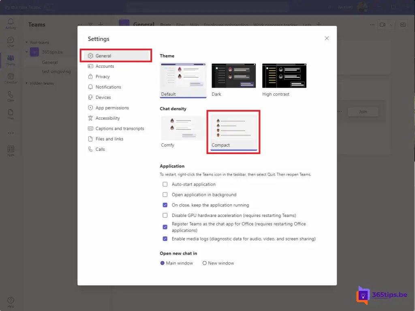This screenshot has height=311, width=415.
Task: Choose Comfy chat density
Action: 183,132
